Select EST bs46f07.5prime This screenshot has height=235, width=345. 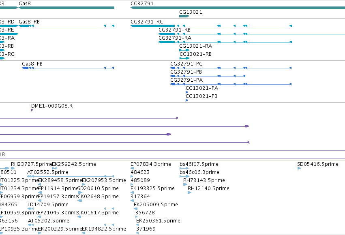(x=184, y=168)
